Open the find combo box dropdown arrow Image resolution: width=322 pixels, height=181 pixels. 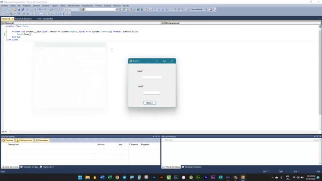(x=115, y=10)
